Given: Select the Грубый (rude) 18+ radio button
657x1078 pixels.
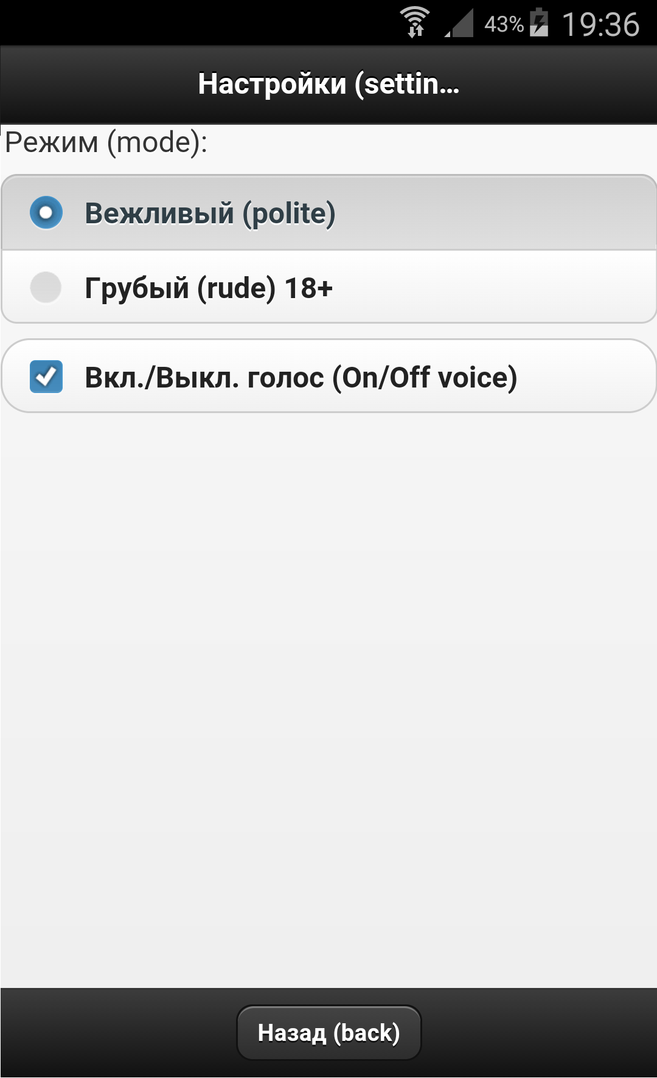Looking at the screenshot, I should click(x=46, y=287).
